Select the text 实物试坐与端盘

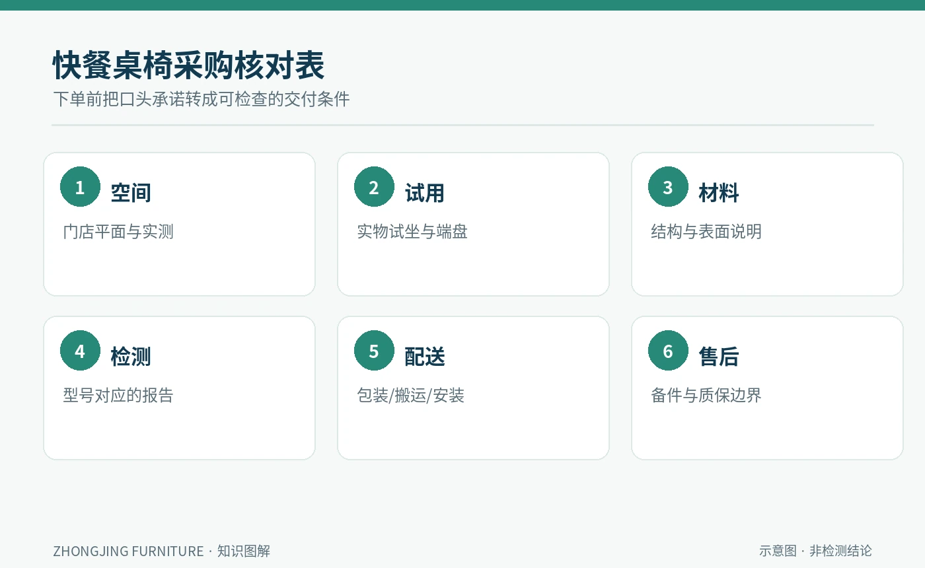pyautogui.click(x=412, y=232)
